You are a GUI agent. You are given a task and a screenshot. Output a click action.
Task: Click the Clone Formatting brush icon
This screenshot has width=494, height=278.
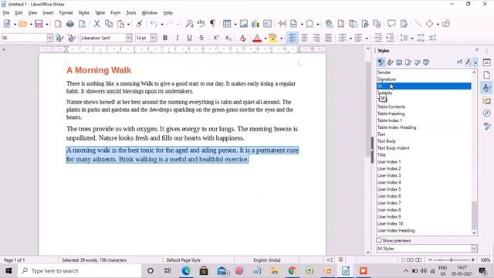point(139,24)
